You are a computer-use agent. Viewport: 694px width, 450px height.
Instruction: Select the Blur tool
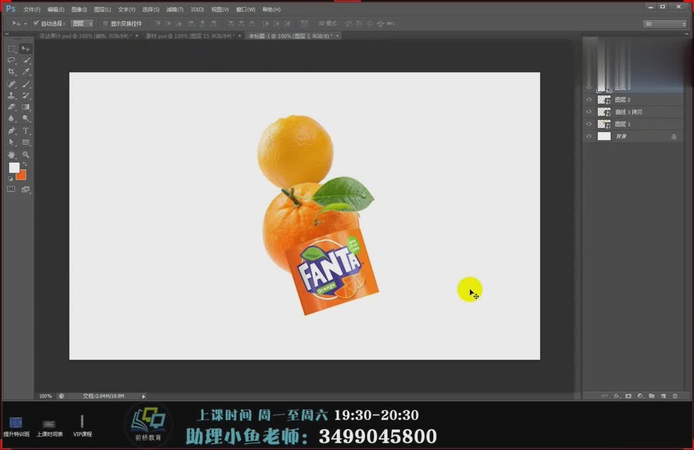click(11, 118)
